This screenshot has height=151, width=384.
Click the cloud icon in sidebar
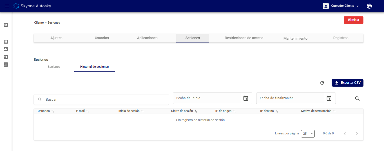(x=6, y=49)
